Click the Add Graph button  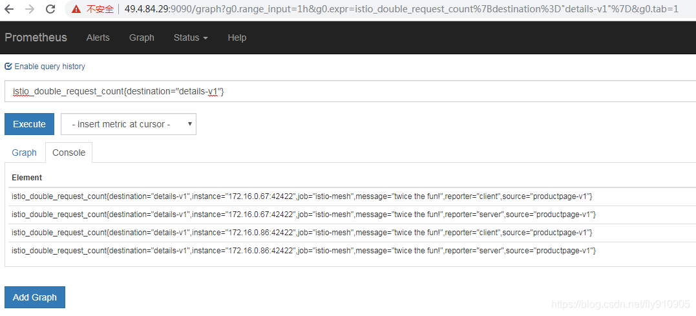click(x=35, y=297)
